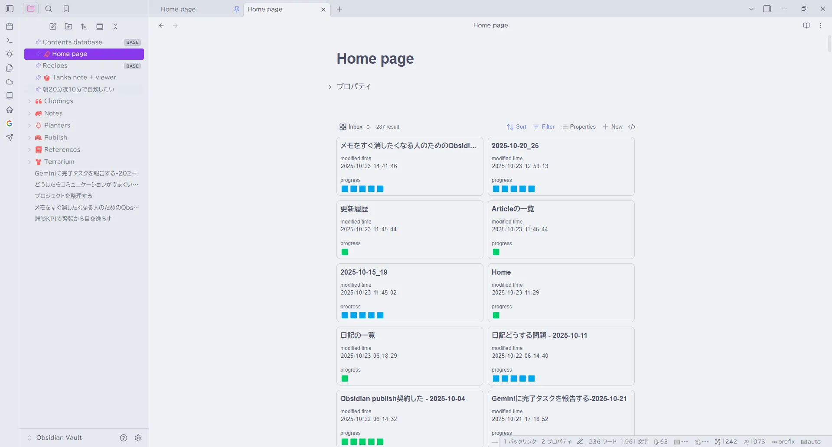Open command palette terminal ribbon icon
Screen dimensions: 832x447
[10, 40]
